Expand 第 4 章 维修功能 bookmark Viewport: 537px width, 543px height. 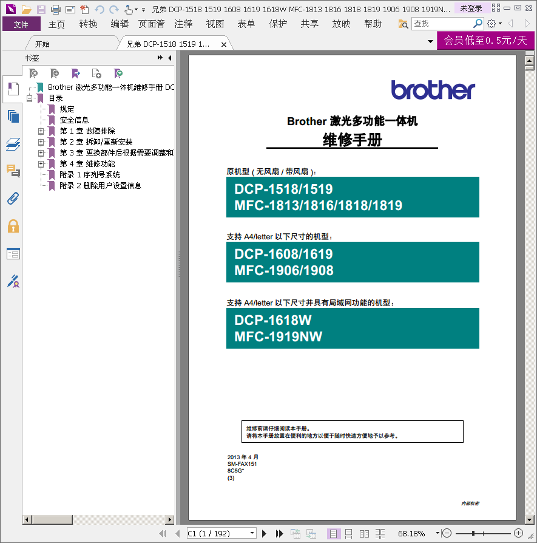point(41,164)
